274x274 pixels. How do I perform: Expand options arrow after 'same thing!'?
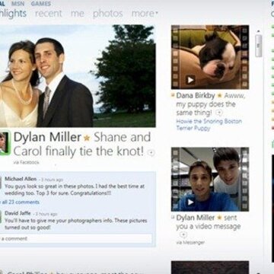(x=219, y=113)
